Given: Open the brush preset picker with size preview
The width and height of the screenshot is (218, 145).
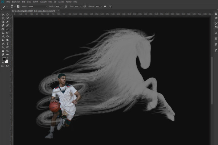Looking at the screenshot, I should (12, 7).
